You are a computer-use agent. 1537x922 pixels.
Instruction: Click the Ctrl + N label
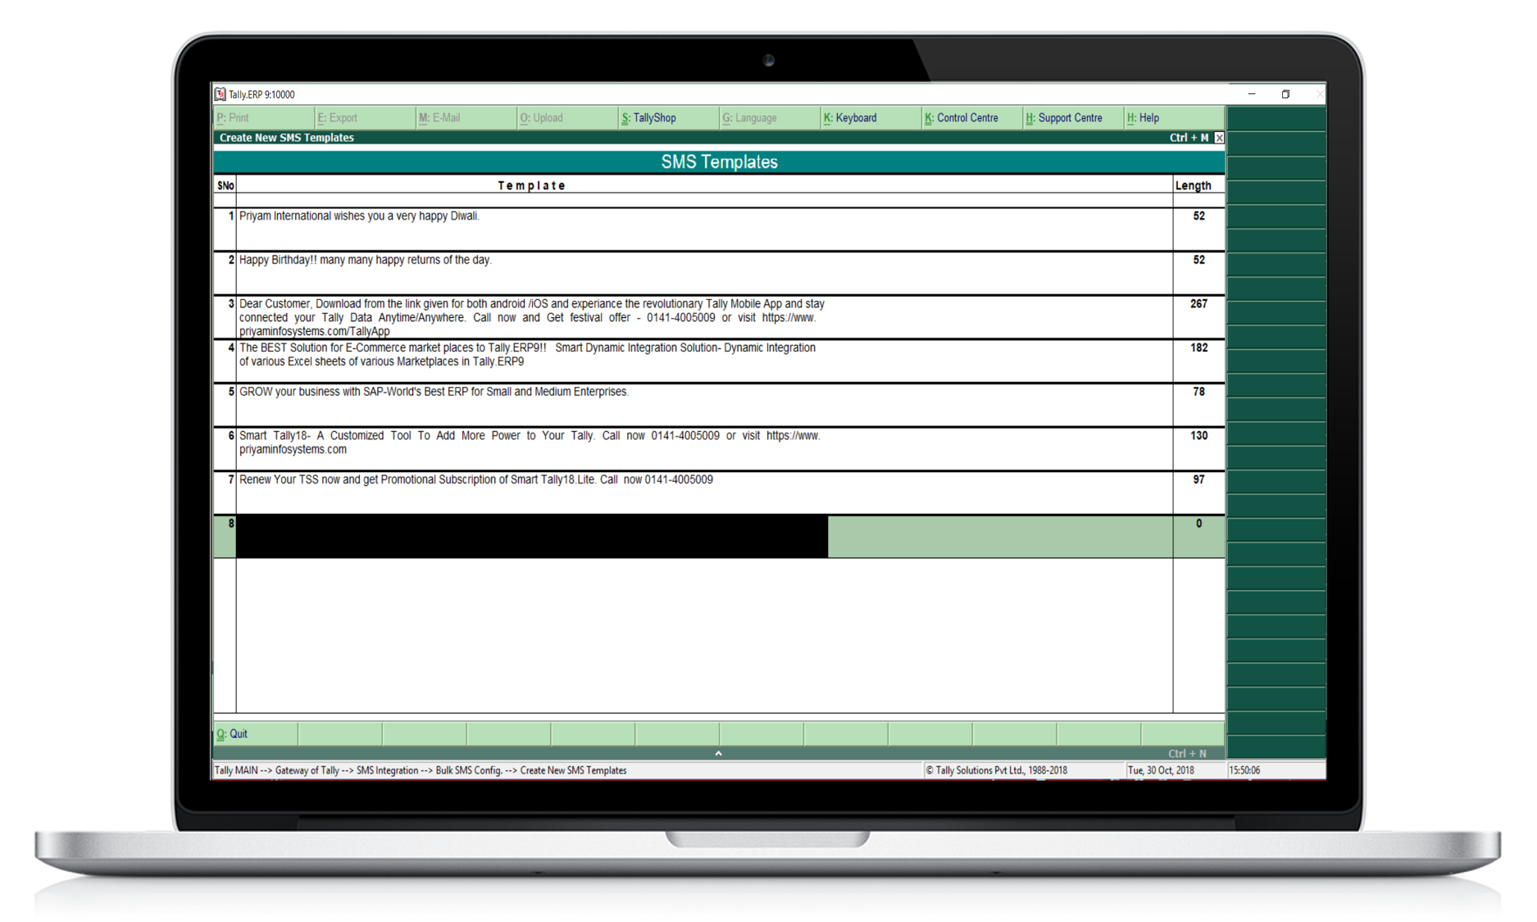[1187, 753]
